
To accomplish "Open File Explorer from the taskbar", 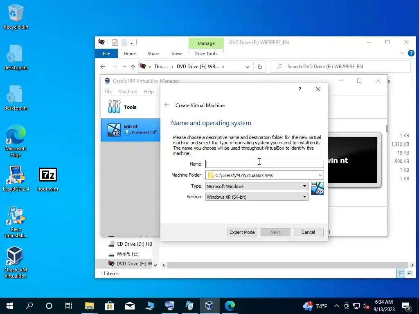I will coord(89,306).
